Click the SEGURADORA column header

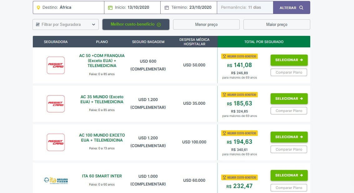click(56, 42)
